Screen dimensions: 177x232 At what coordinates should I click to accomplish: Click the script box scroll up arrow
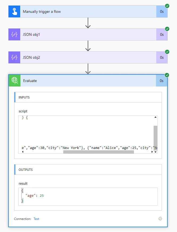click(x=155, y=117)
